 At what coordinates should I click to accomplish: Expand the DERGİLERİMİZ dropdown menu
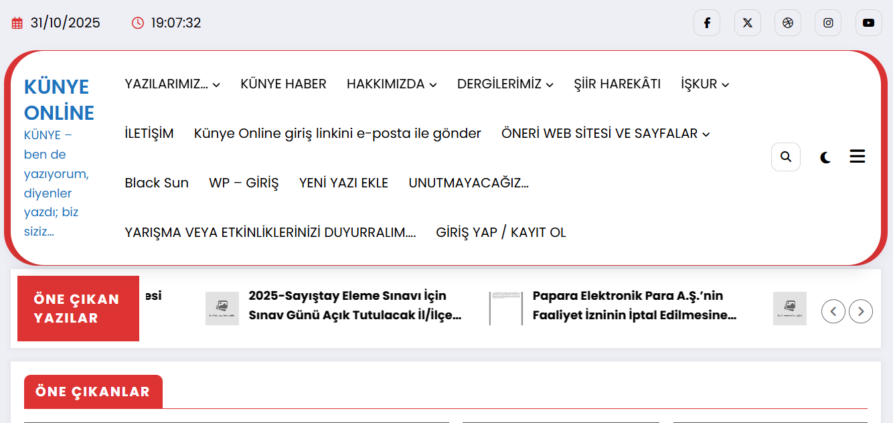(505, 84)
